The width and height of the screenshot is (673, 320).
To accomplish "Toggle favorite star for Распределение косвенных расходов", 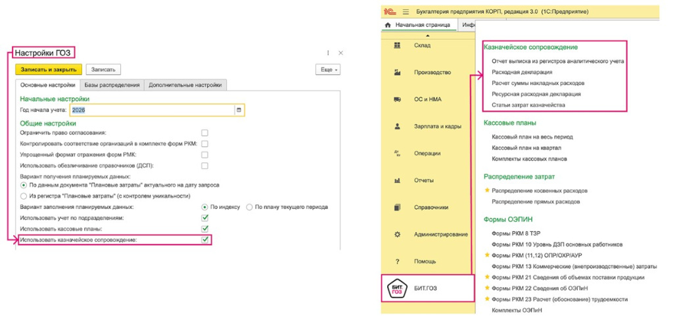I will (487, 190).
